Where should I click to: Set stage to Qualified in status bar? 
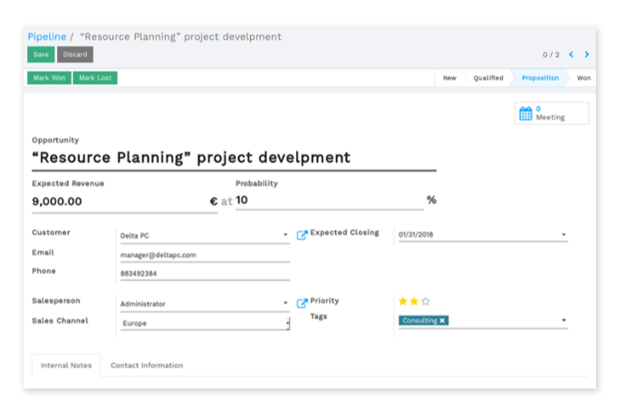coord(488,78)
